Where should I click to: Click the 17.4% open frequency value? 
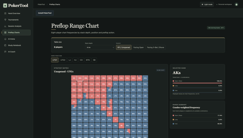[220, 115]
